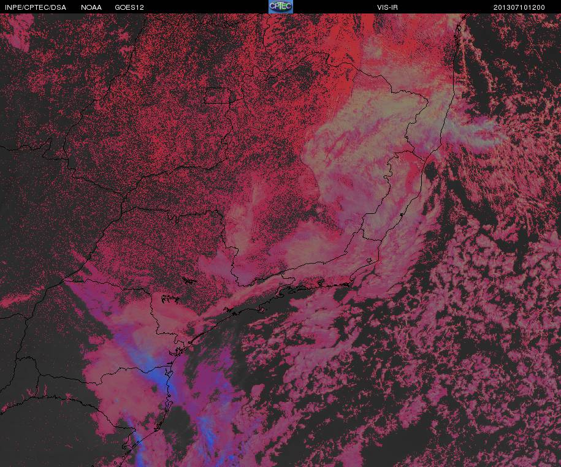This screenshot has width=561, height=467.
Task: Select the INPE/CPTEC/DSA header text
Action: coord(36,7)
